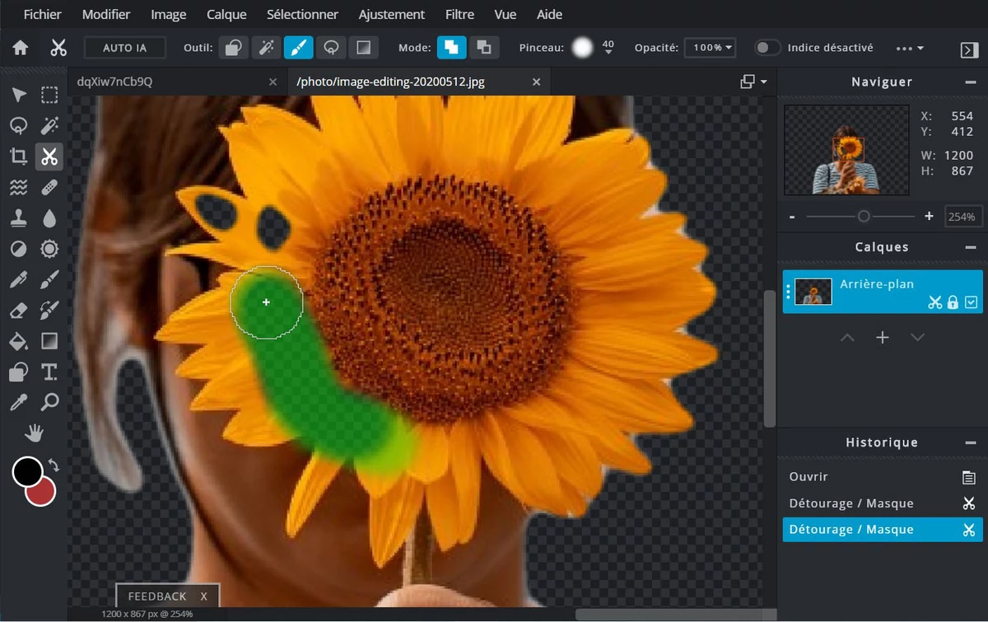Open the Liquify waves tool

[x=18, y=187]
